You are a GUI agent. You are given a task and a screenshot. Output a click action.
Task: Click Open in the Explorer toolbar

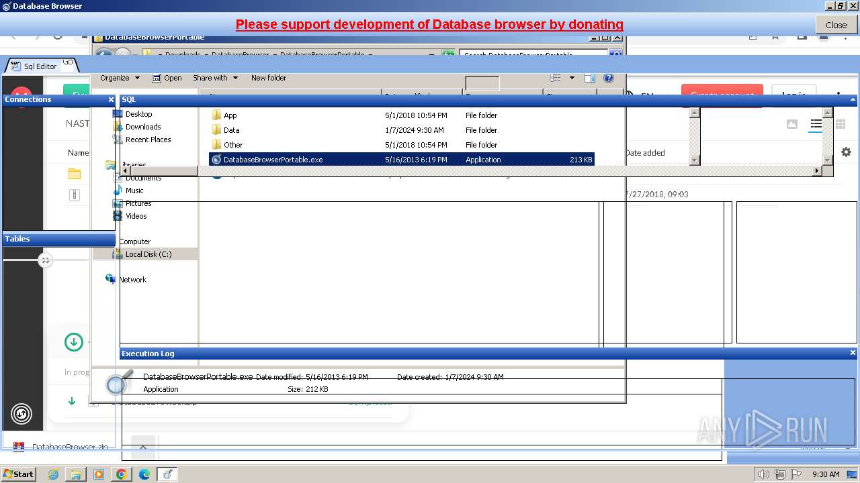pos(167,78)
